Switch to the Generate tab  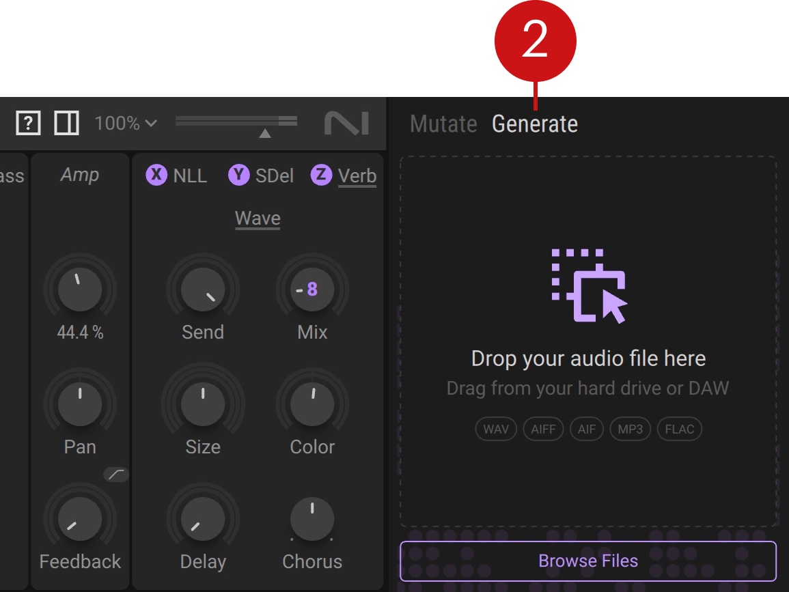point(535,124)
